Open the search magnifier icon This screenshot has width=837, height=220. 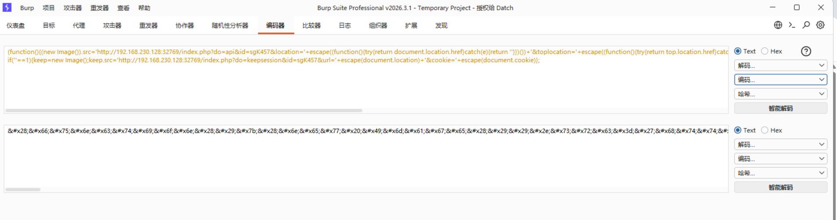click(x=806, y=25)
